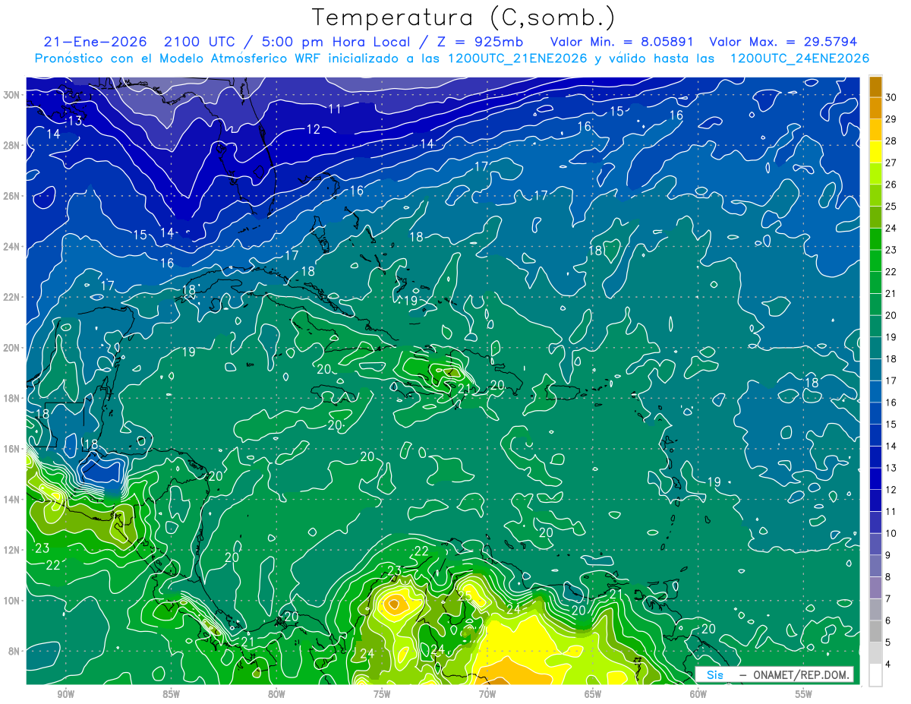Click the 'Z = 925mb' pressure level text
The height and width of the screenshot is (704, 911).
click(x=481, y=42)
